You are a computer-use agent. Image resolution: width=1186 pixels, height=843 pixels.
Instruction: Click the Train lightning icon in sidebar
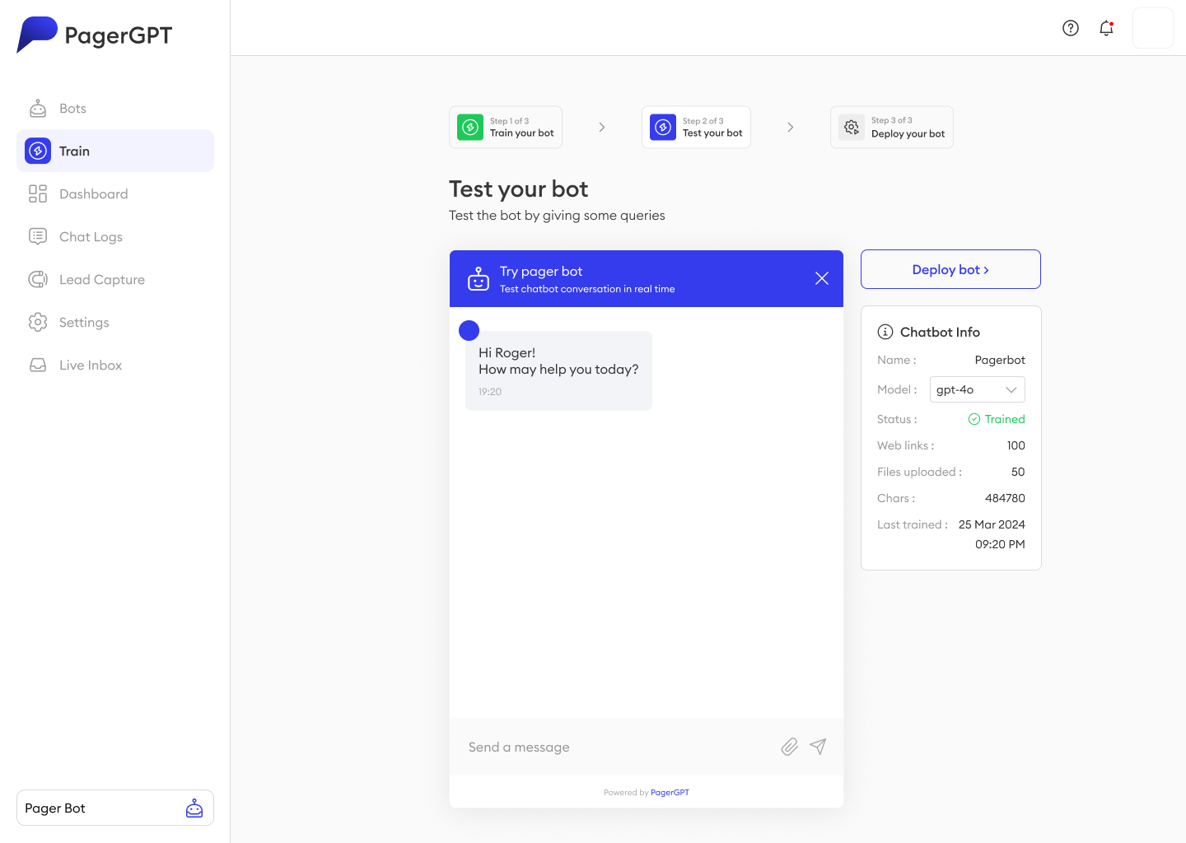(38, 151)
